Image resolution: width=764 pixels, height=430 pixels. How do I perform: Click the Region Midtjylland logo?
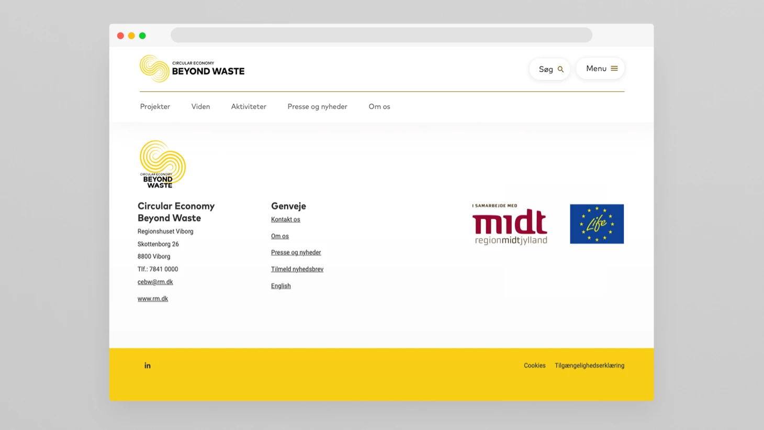point(510,224)
